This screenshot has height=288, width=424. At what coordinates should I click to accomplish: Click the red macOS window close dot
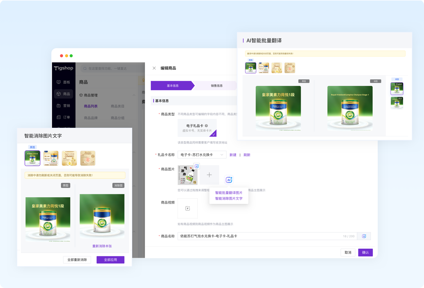(62, 56)
